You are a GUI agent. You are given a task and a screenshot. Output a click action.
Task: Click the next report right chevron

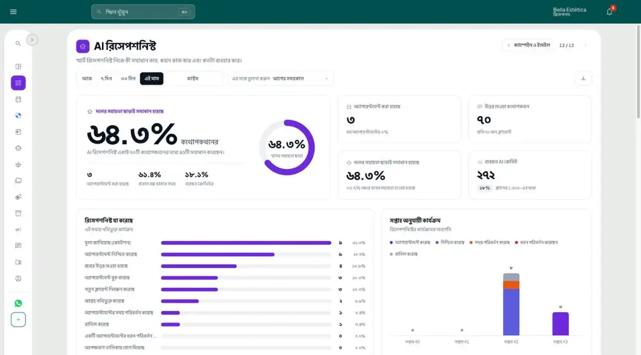pyautogui.click(x=585, y=45)
